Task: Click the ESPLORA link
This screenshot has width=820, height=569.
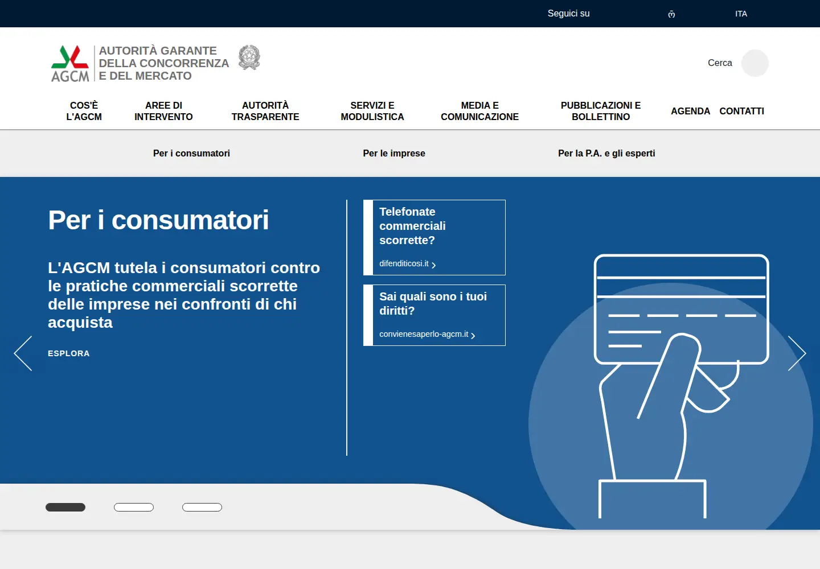Action: [x=69, y=353]
